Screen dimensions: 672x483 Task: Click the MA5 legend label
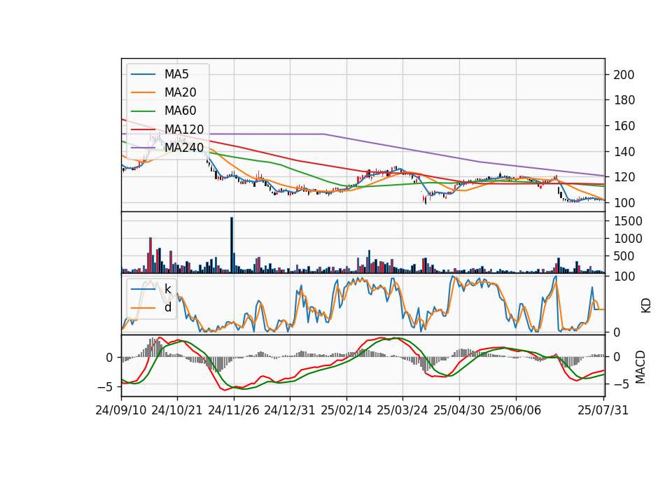click(176, 74)
